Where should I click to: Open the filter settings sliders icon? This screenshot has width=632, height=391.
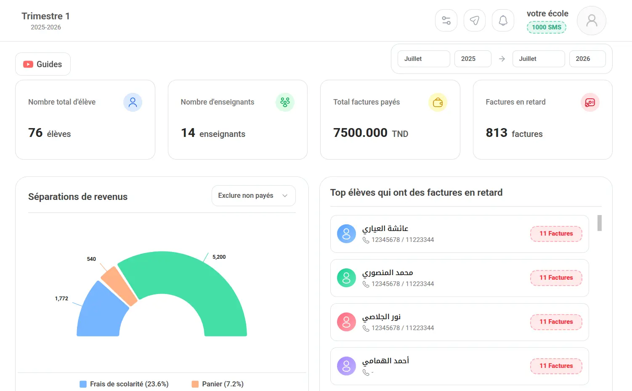tap(446, 20)
